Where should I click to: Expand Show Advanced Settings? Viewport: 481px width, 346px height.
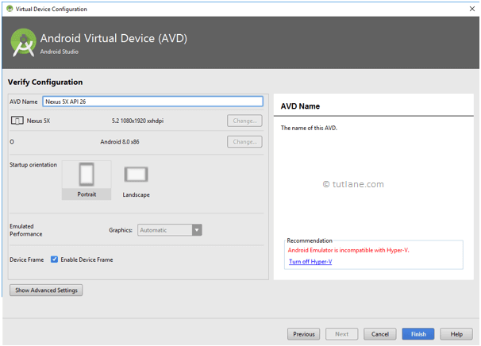pos(46,290)
